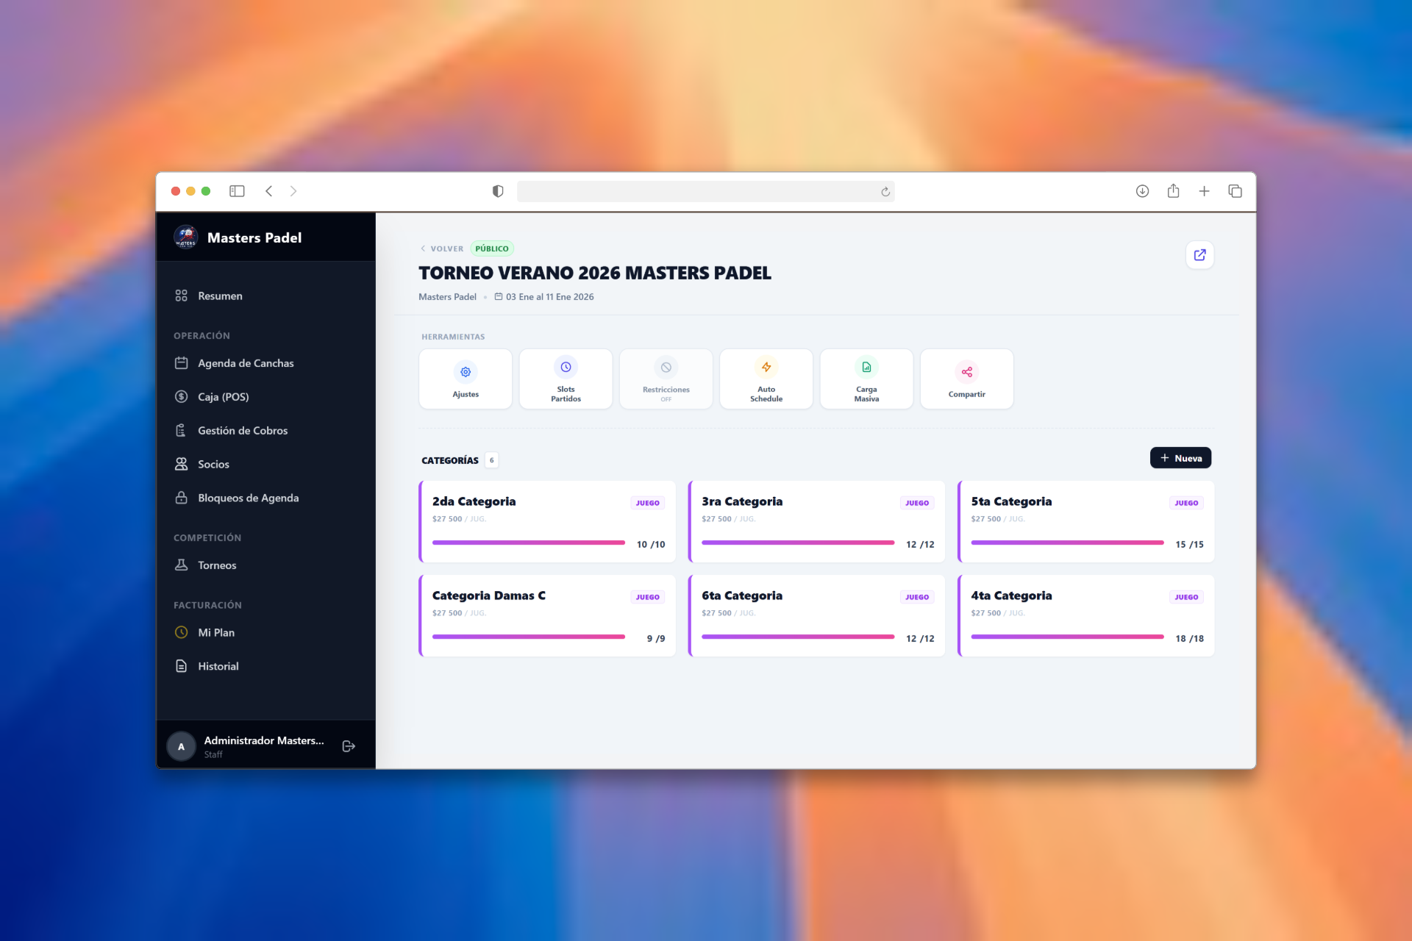This screenshot has height=941, width=1412.
Task: Click the browser reload page icon
Action: [x=885, y=191]
